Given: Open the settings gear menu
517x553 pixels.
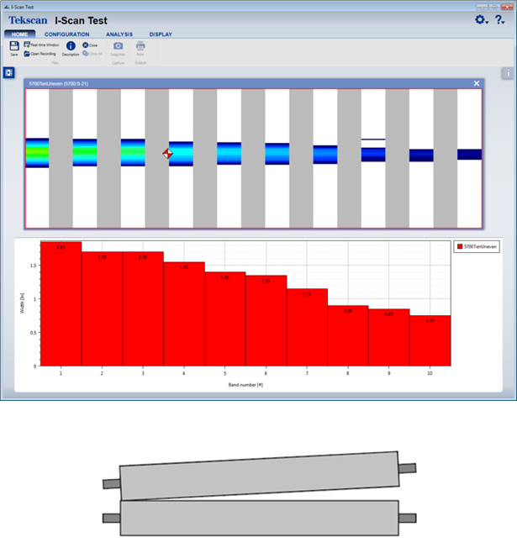Looking at the screenshot, I should [x=481, y=20].
